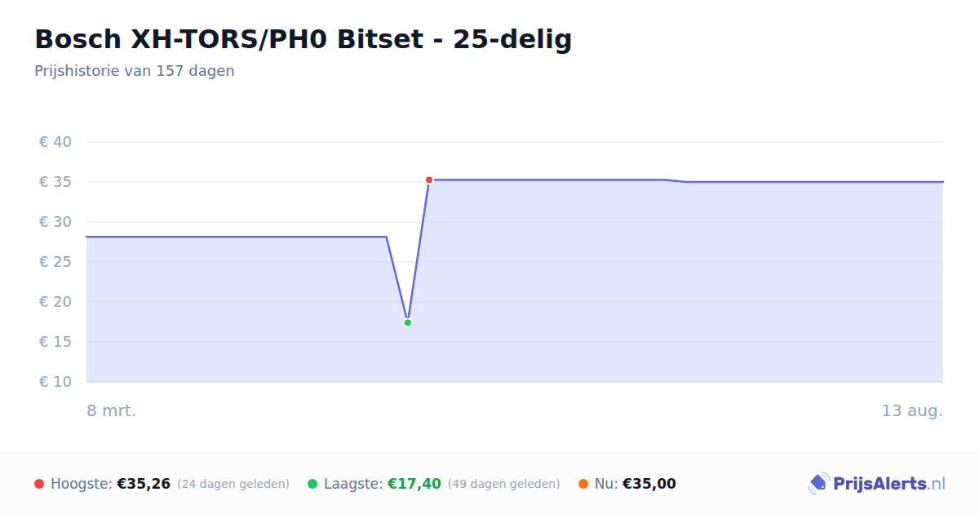Image resolution: width=979 pixels, height=514 pixels.
Task: Click the orange dot next to Nu
Action: [583, 484]
